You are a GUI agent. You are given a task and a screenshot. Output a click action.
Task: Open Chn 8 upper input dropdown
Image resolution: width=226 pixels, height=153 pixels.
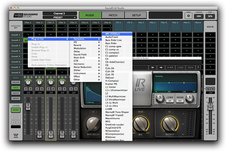point(107,26)
